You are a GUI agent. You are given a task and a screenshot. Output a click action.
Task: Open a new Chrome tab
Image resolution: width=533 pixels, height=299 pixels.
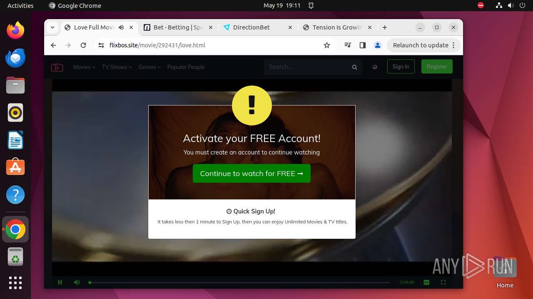pos(385,27)
